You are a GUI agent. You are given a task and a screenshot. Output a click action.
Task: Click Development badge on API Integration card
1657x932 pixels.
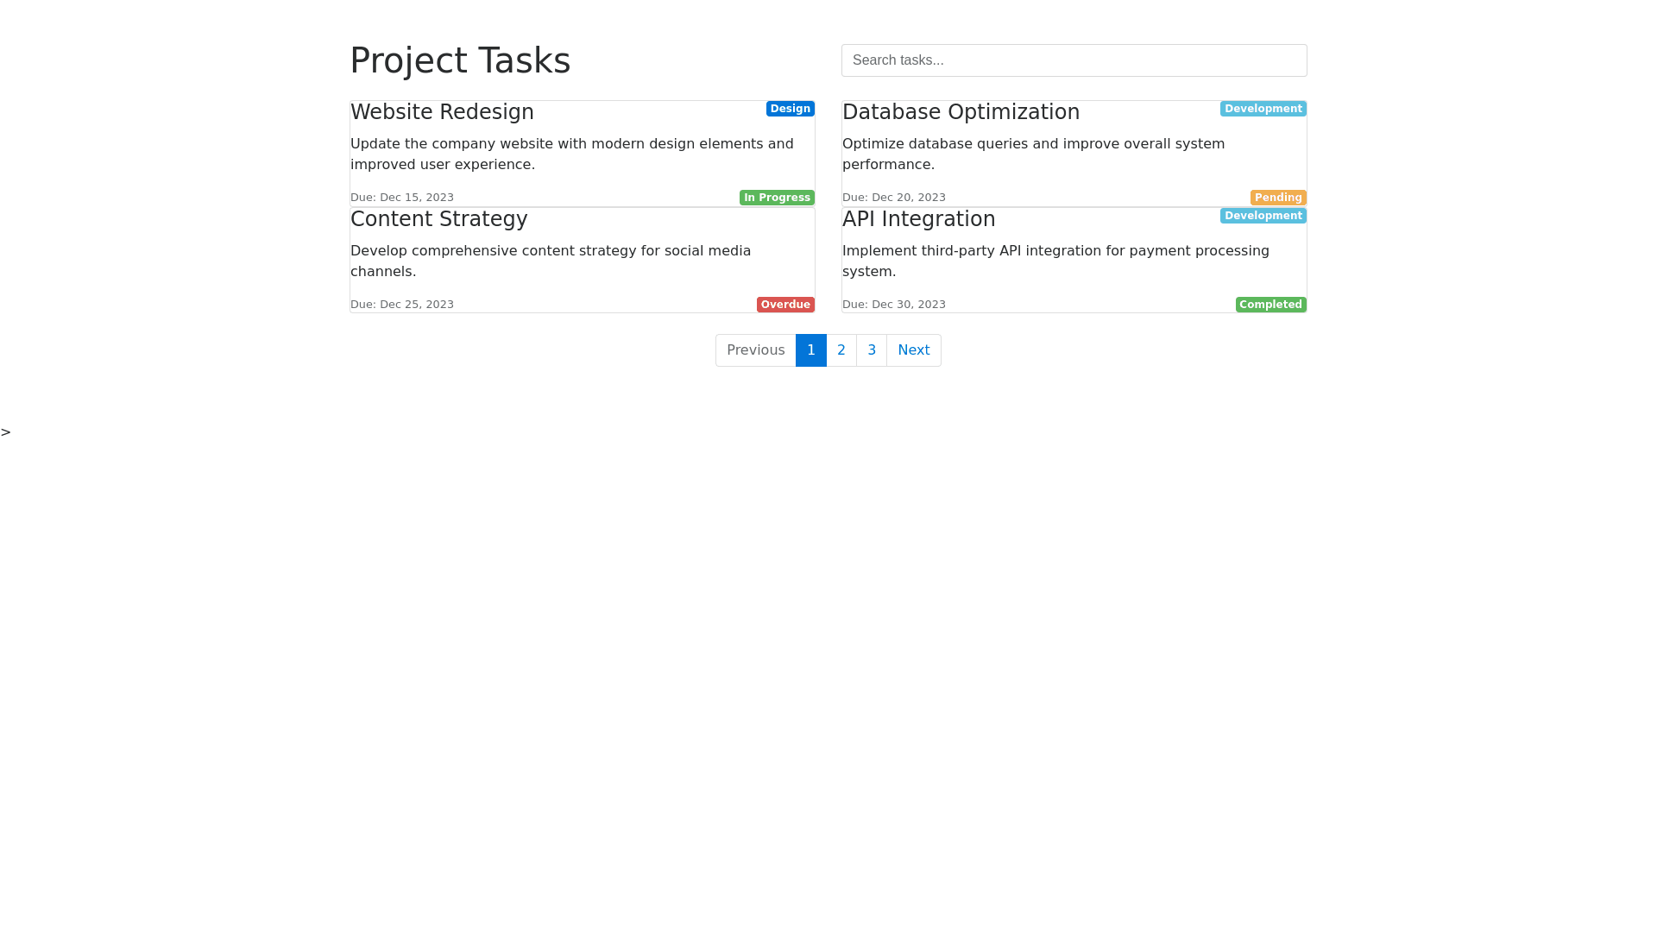coord(1263,216)
